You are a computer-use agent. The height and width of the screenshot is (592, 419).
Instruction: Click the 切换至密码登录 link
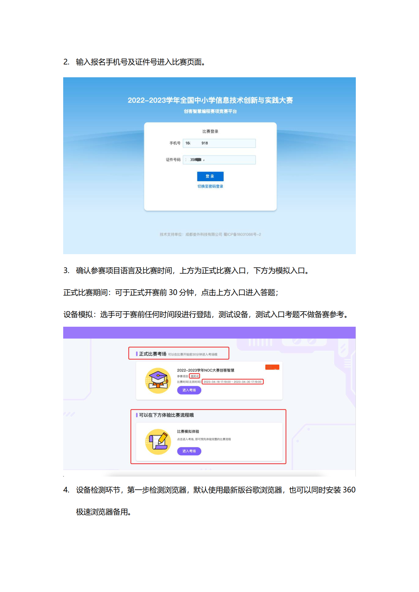point(210,186)
